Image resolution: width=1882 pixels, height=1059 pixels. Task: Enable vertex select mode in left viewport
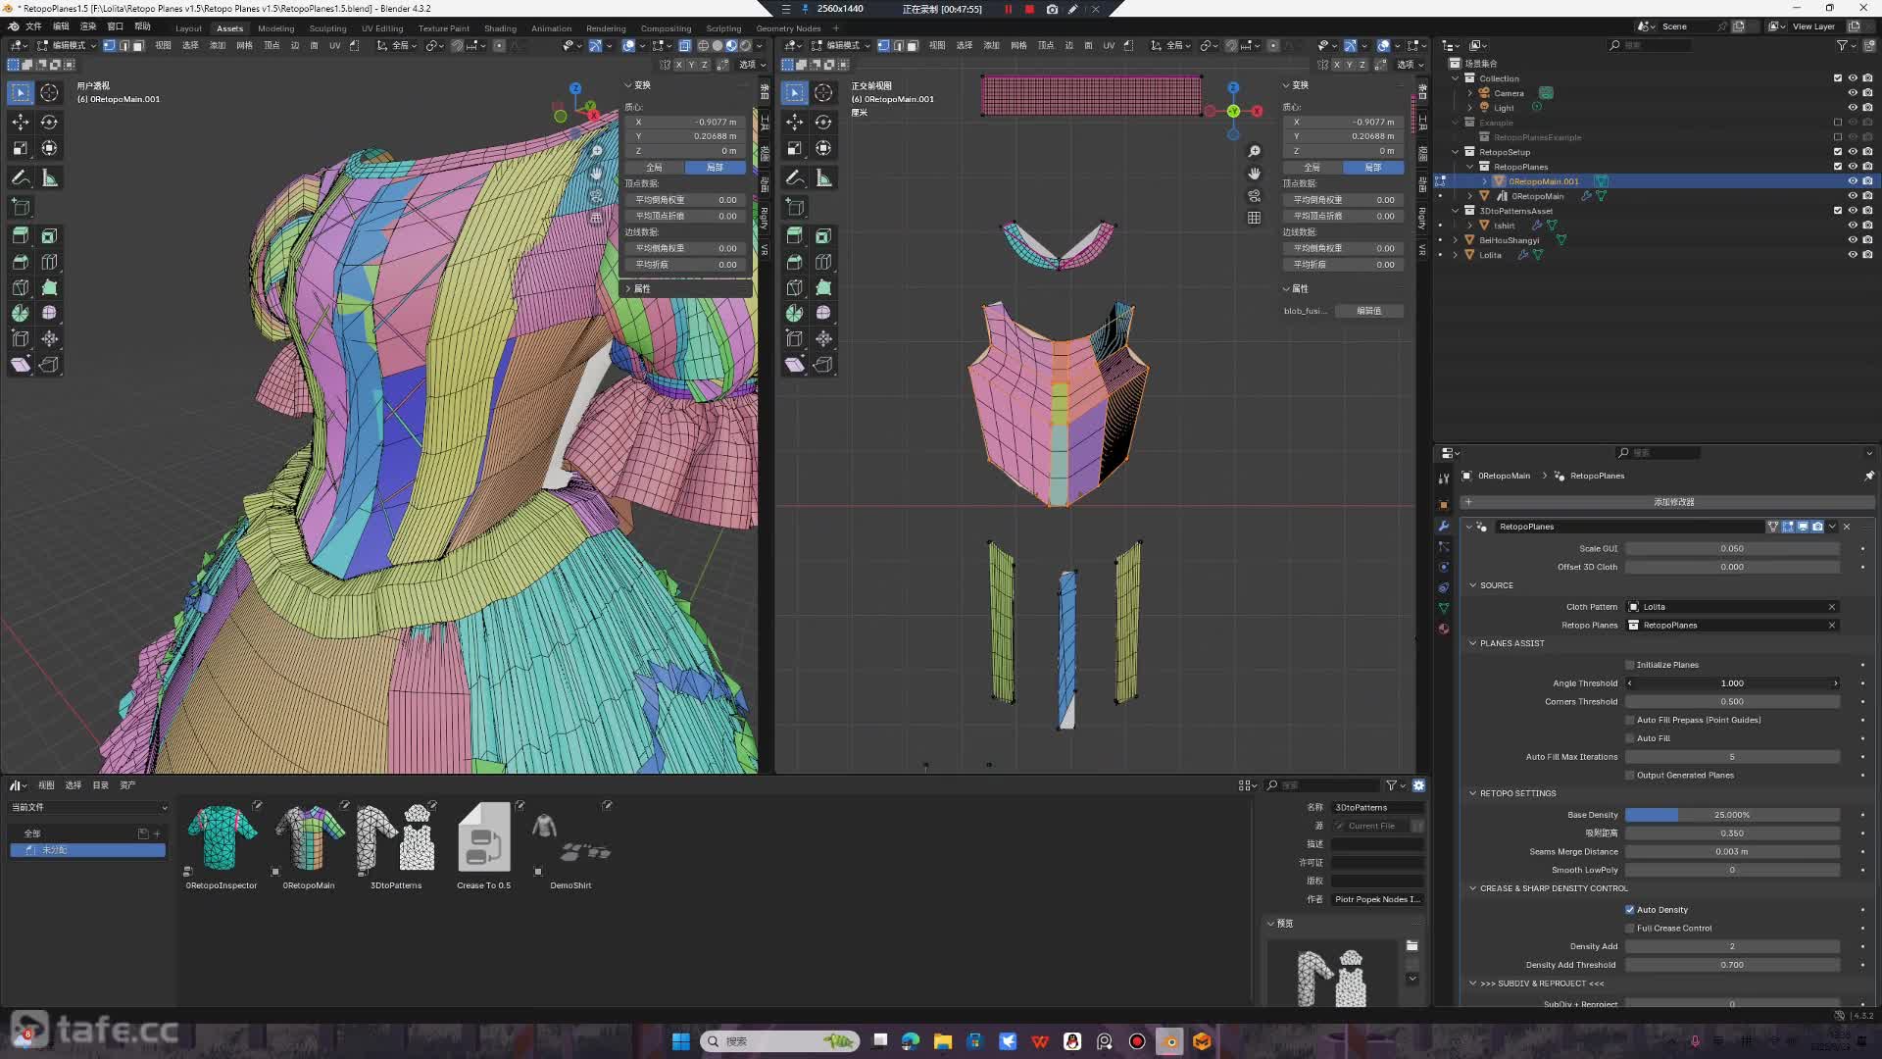click(109, 45)
